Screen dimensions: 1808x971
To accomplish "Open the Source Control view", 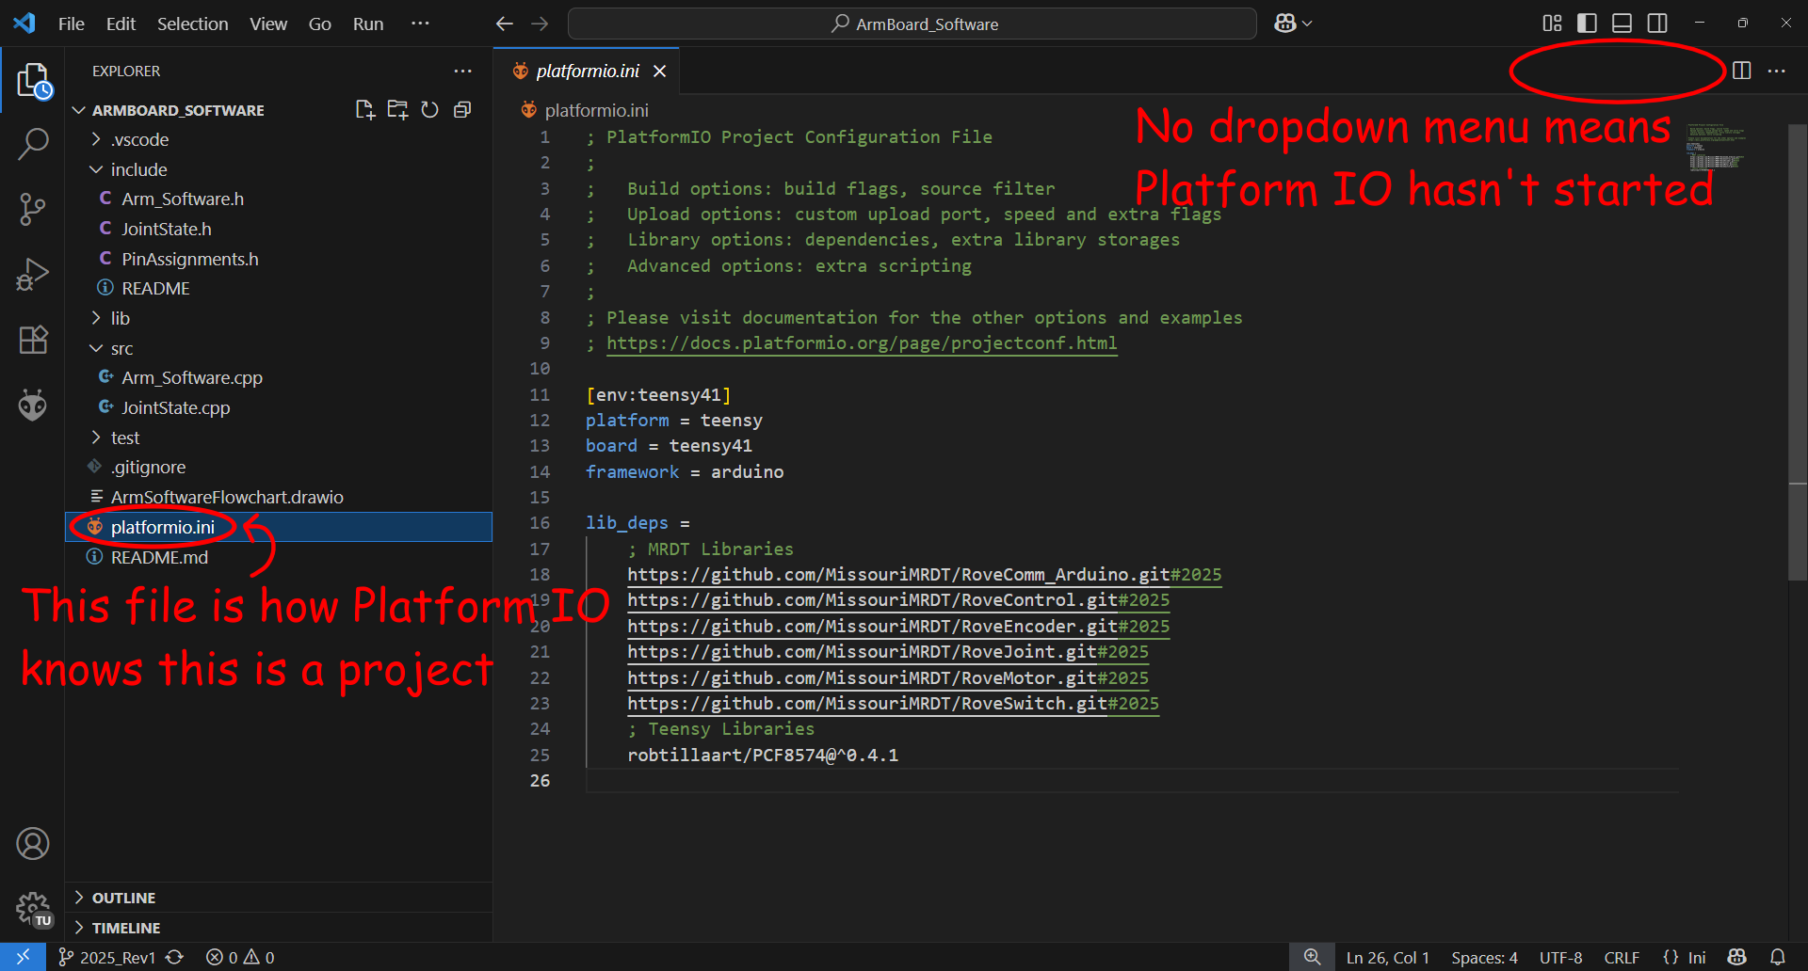I will pyautogui.click(x=32, y=209).
